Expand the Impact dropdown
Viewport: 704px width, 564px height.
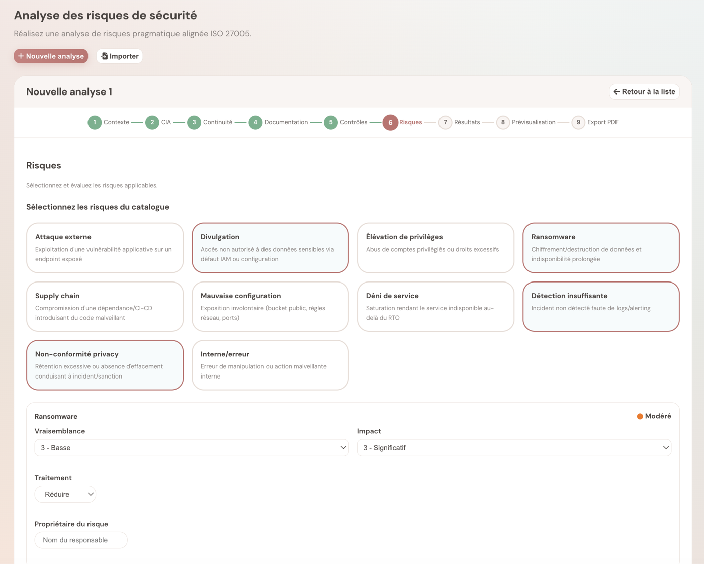point(514,448)
